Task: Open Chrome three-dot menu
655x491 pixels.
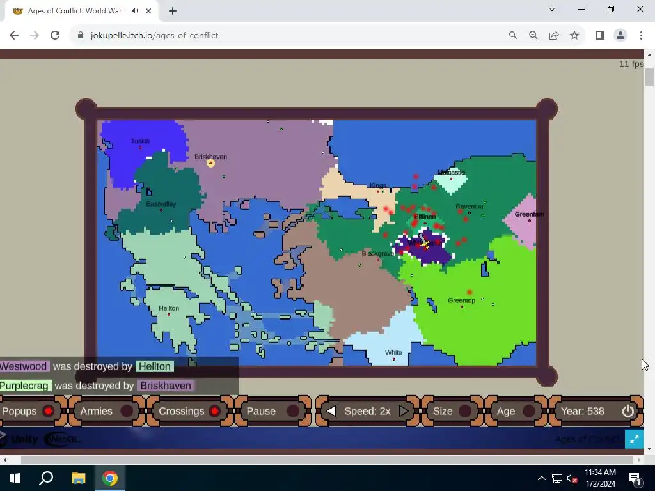Action: 641,36
